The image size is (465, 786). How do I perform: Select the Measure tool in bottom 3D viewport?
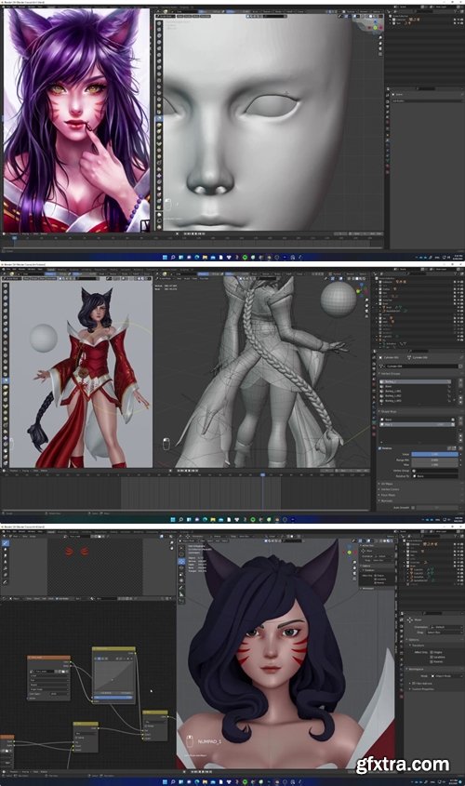tap(182, 594)
